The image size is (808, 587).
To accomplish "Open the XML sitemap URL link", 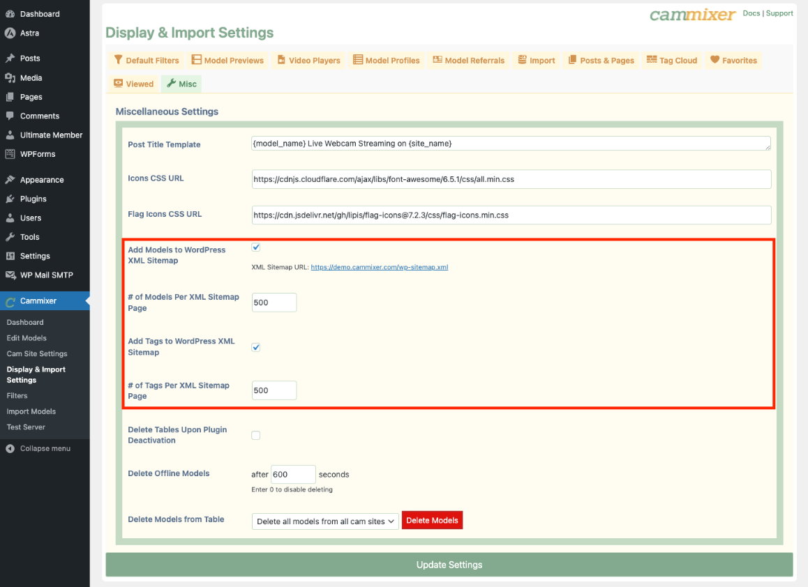I will click(x=380, y=267).
